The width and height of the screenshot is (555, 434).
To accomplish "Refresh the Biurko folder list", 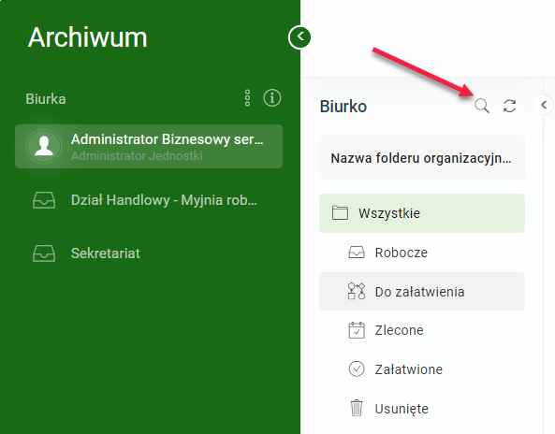I will [x=509, y=106].
